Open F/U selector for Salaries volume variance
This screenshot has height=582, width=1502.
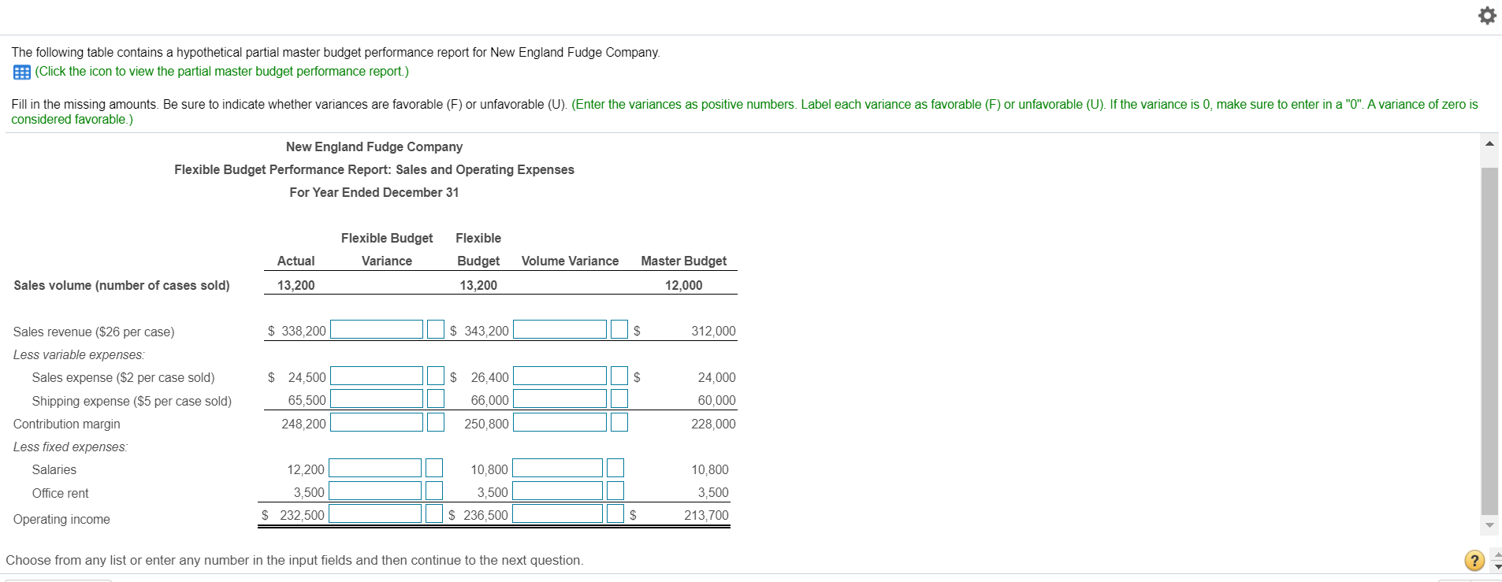tap(615, 468)
